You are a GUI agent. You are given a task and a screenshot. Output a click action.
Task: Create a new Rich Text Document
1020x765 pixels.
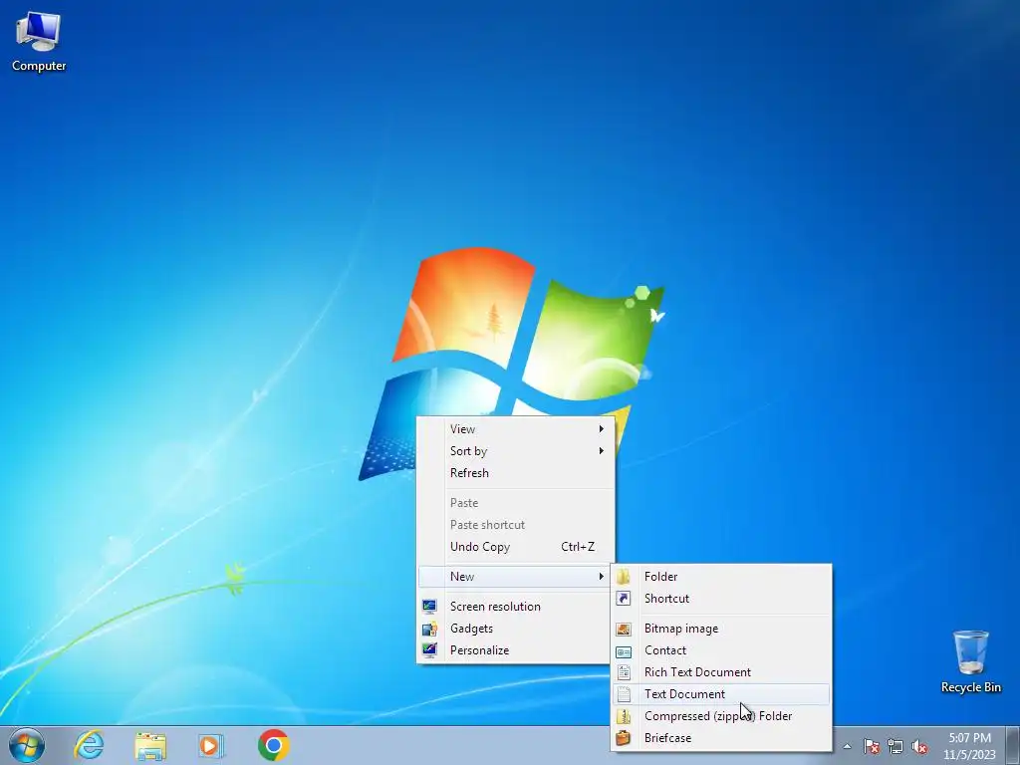pos(721,672)
